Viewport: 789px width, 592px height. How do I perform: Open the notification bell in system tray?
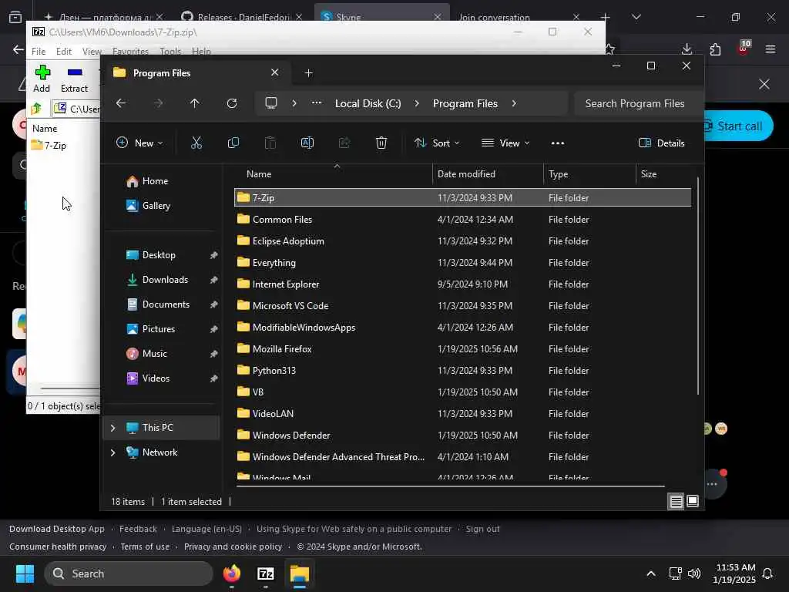(768, 573)
